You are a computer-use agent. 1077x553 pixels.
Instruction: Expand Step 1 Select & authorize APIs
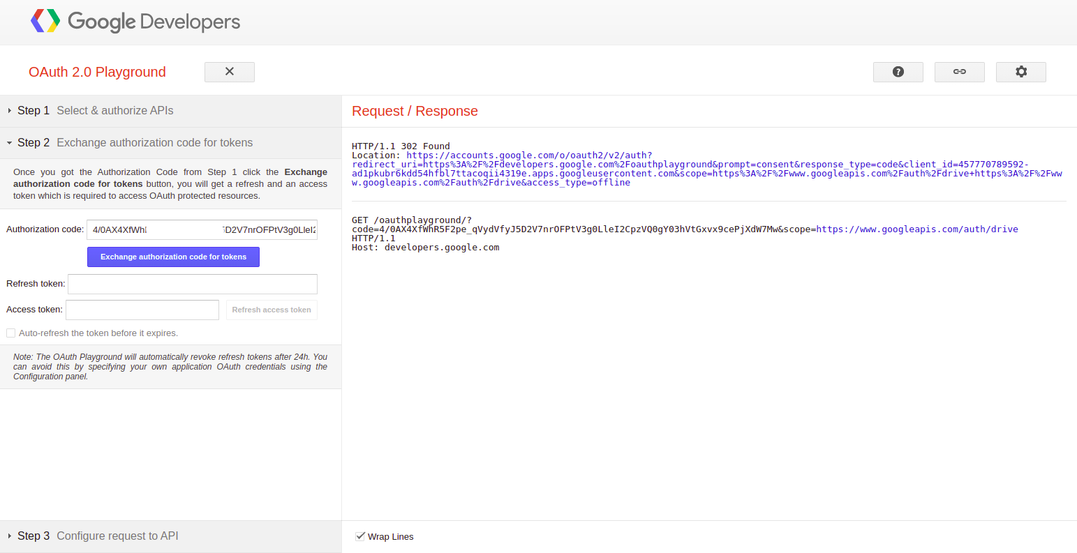click(170, 111)
